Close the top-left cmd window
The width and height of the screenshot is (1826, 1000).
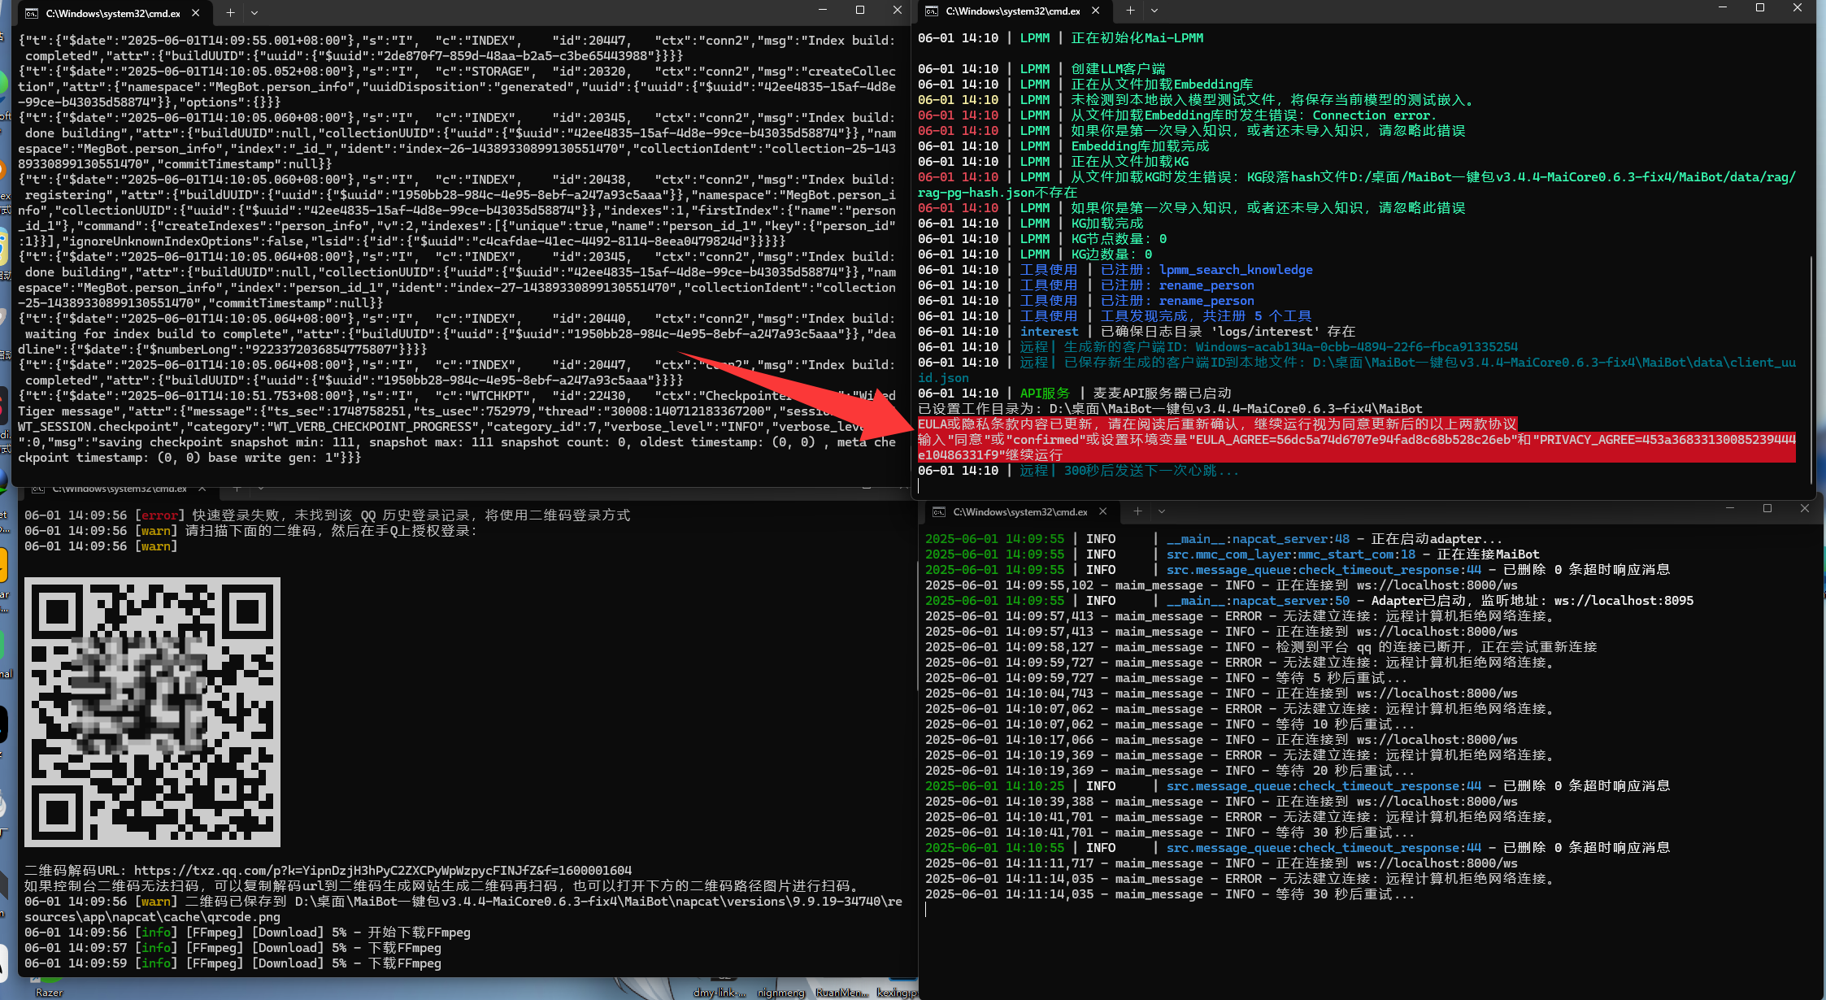[x=898, y=10]
